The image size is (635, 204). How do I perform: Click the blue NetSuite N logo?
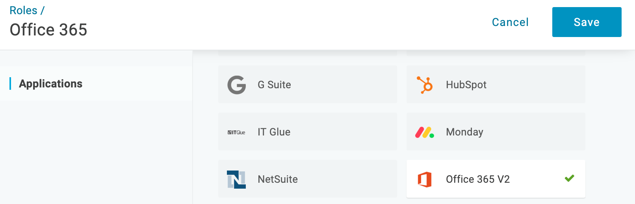coord(236,180)
